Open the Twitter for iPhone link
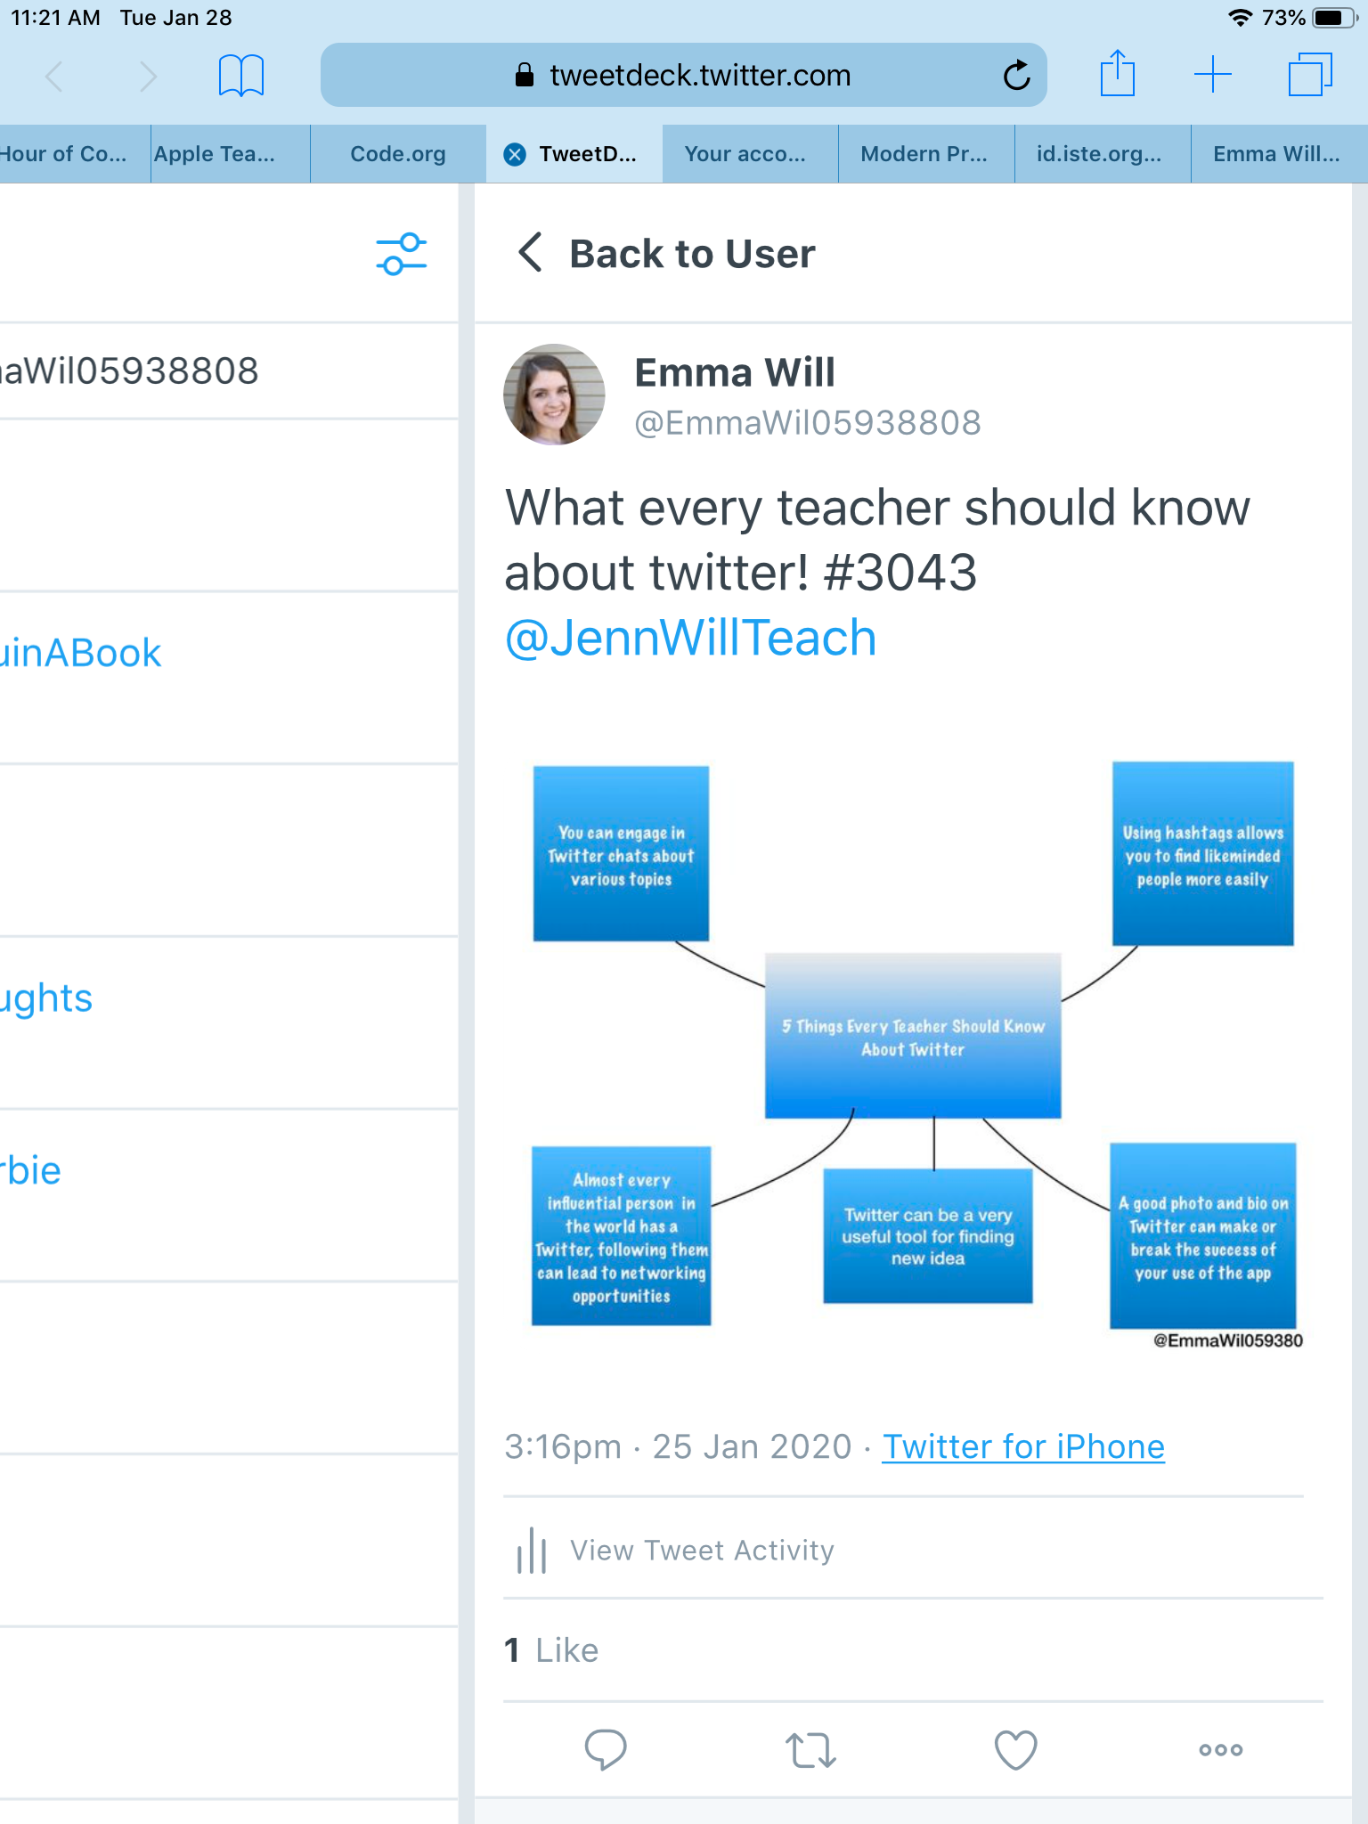 (1023, 1447)
